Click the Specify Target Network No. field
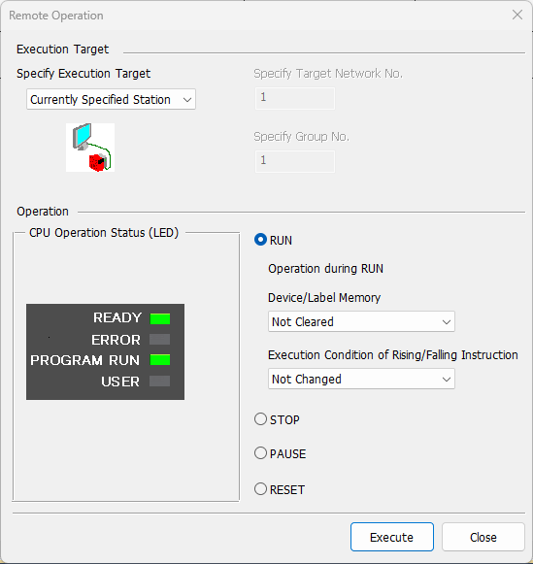Screen dimensions: 533x564 [295, 98]
